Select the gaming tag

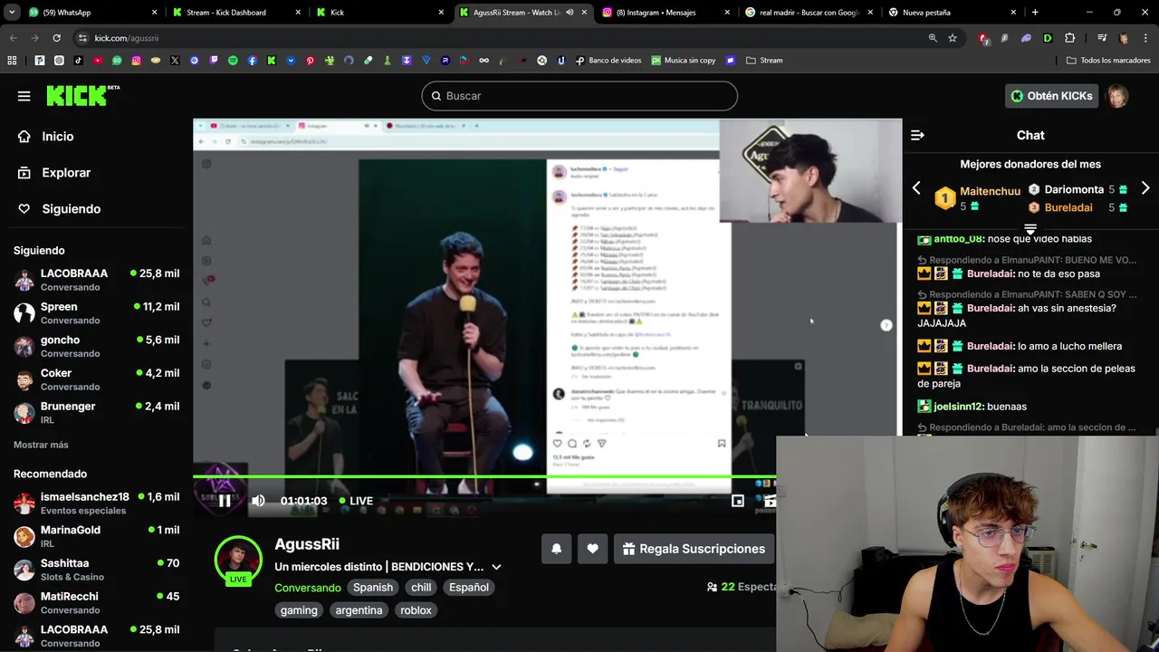[299, 610]
